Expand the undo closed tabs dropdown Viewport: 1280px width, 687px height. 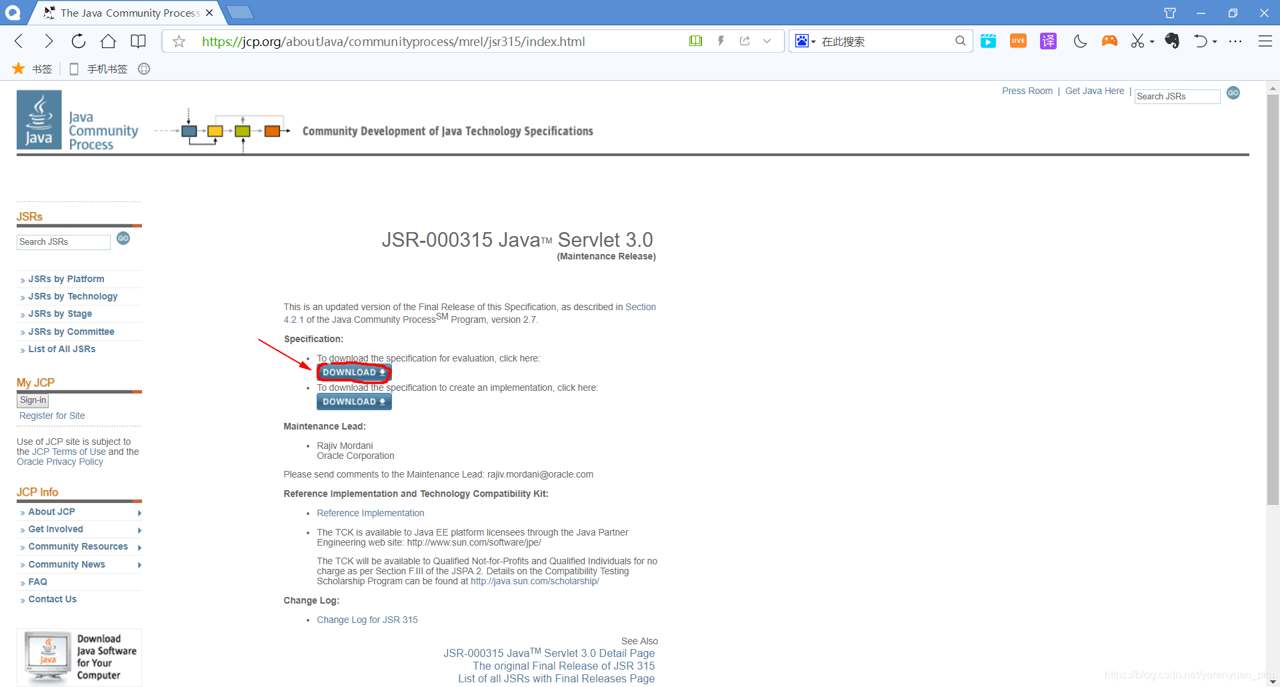1215,42
